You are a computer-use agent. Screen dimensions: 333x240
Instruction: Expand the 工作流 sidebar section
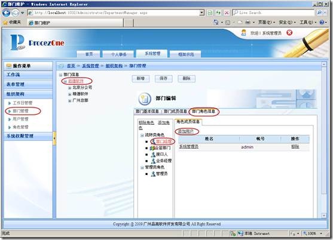28,75
